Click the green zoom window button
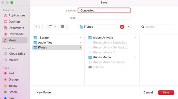The image size is (178, 99). click(12, 3)
